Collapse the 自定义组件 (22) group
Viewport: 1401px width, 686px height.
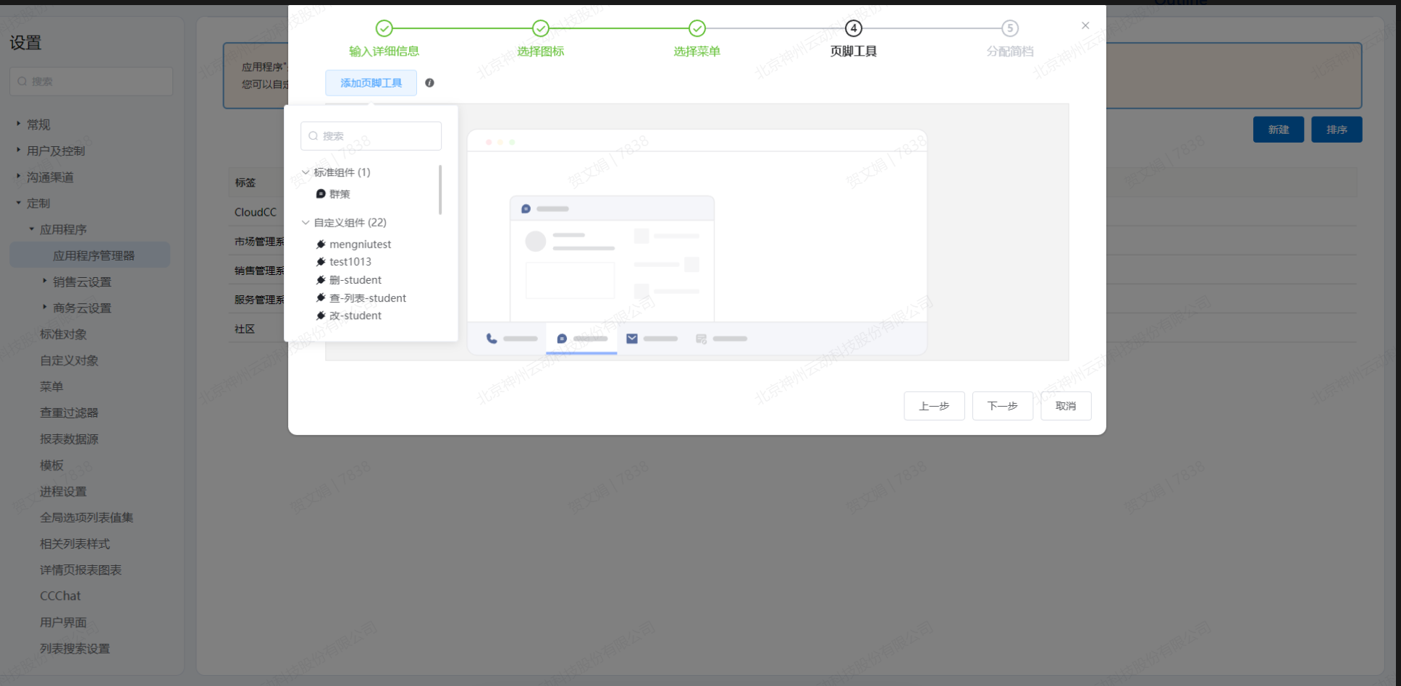(306, 223)
